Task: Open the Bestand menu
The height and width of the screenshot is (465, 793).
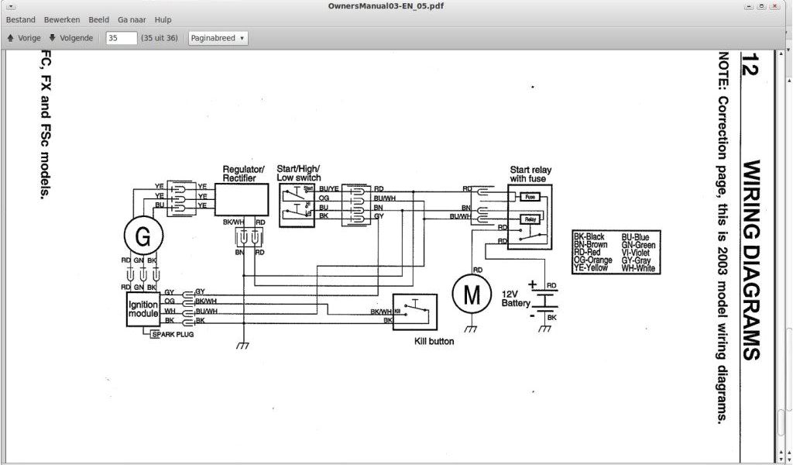Action: pos(21,19)
